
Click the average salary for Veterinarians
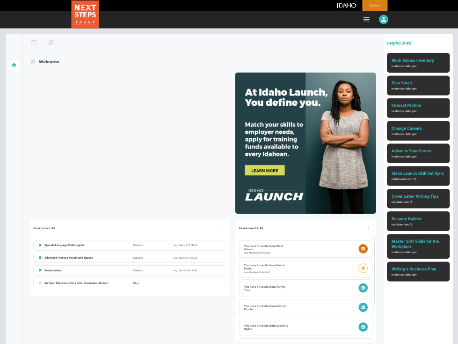click(x=185, y=270)
